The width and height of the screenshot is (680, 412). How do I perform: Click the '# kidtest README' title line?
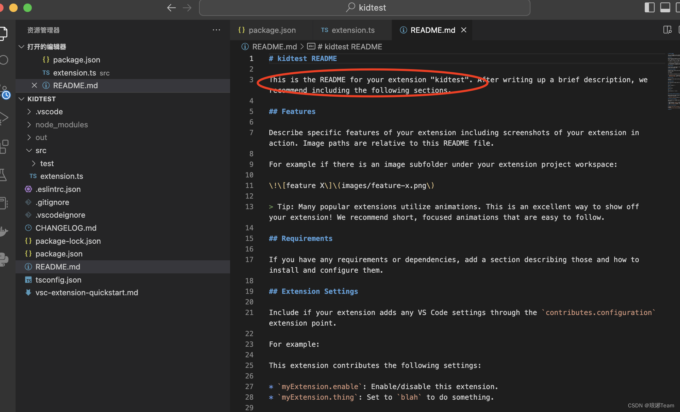coord(303,59)
